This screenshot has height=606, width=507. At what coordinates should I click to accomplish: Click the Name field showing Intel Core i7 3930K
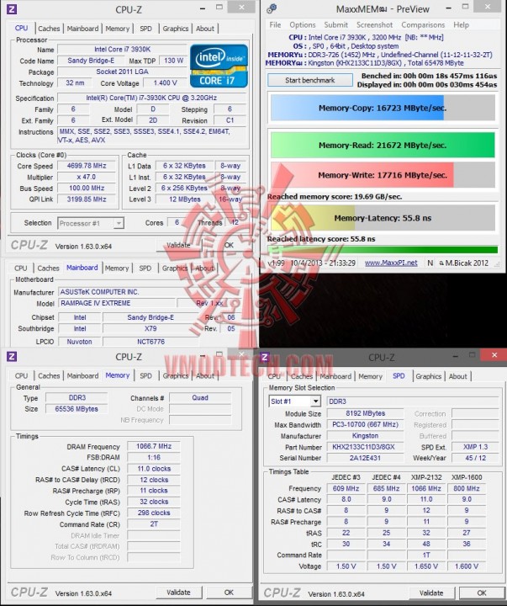(123, 50)
